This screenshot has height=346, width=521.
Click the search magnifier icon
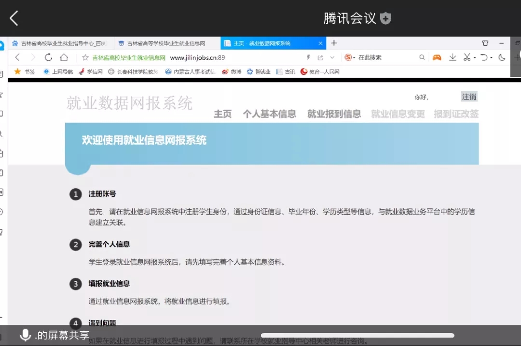pyautogui.click(x=422, y=57)
